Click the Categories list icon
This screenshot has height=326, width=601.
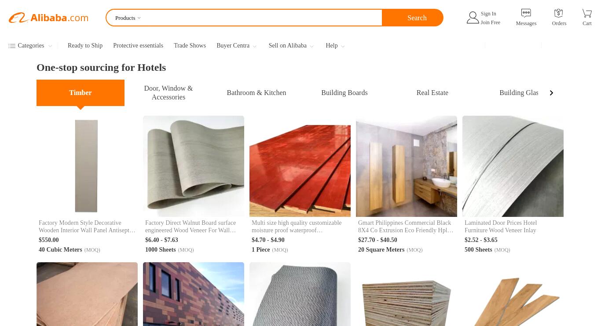pos(12,46)
